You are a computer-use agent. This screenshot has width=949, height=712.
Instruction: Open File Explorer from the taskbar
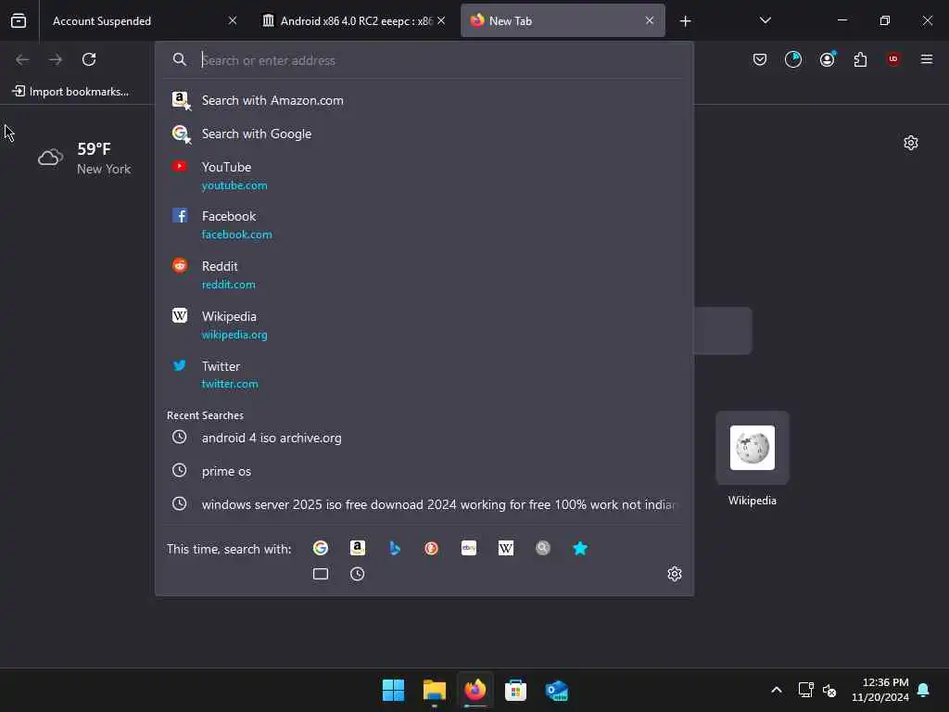tap(434, 690)
